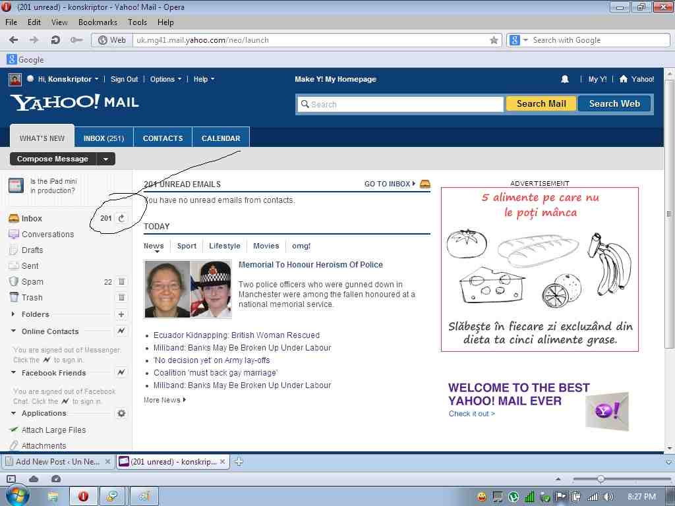
Task: Open 'Memorial To Honour Heroism Of Police' headline
Action: pos(310,265)
